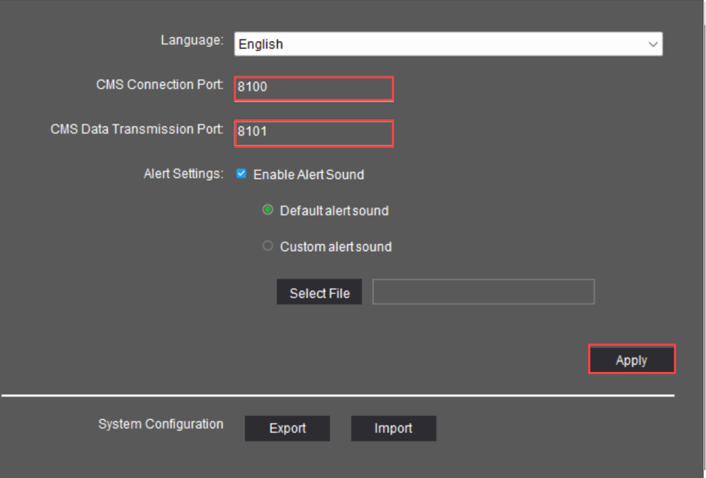Apply the settings with the Apply button
706x478 pixels.
pos(632,359)
